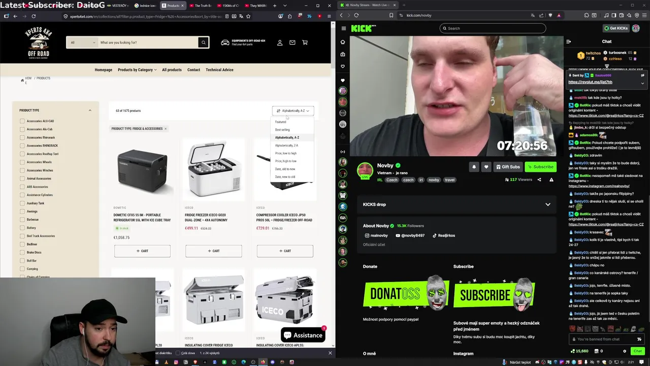
Task: Check the Accessories ALU-CAB filter
Action: click(x=22, y=121)
